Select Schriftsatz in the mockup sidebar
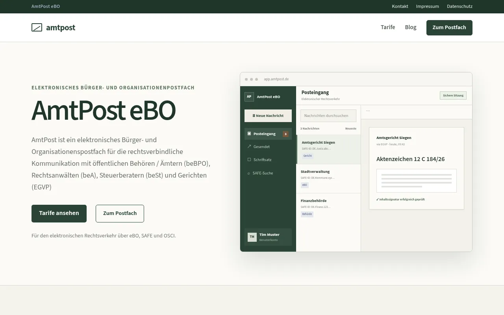This screenshot has width=504, height=315. tap(268, 160)
